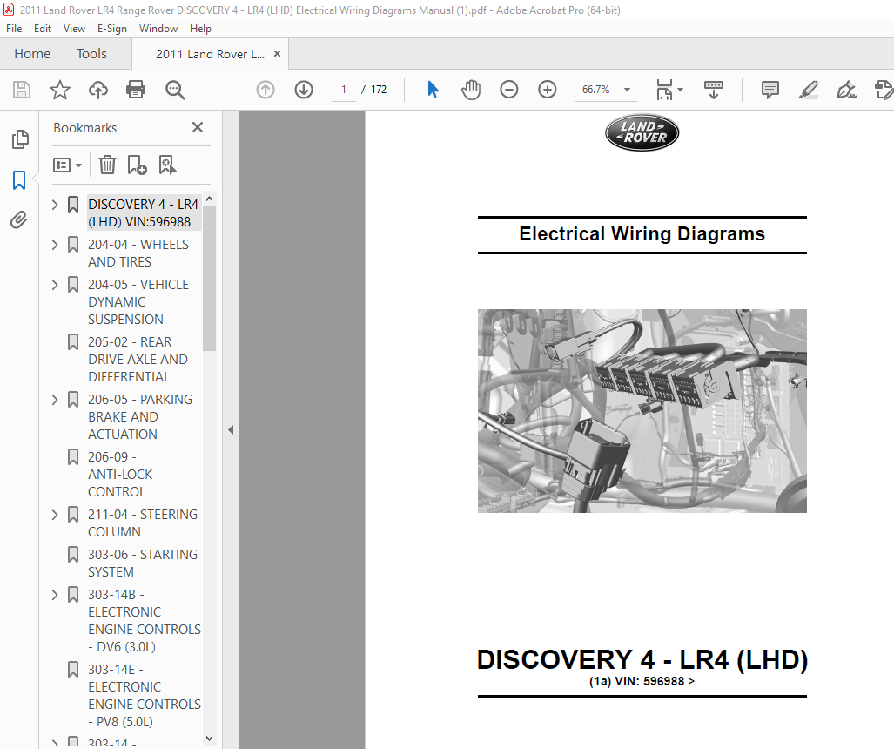The height and width of the screenshot is (749, 894).
Task: Select the 204-04 Wheels and Tires bookmark
Action: click(x=138, y=253)
